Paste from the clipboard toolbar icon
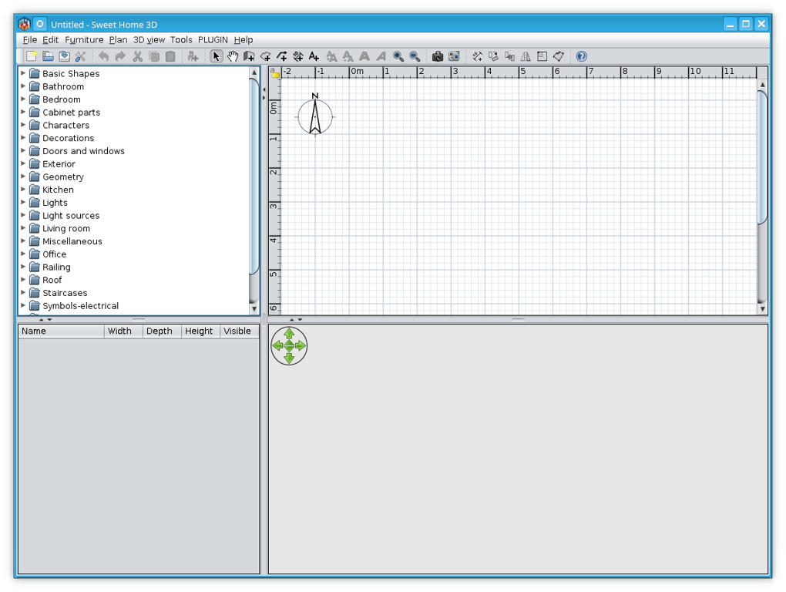This screenshot has width=786, height=592. [x=170, y=56]
